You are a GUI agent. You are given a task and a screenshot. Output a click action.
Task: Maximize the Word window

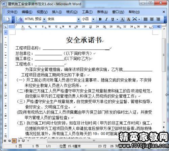[150, 3]
